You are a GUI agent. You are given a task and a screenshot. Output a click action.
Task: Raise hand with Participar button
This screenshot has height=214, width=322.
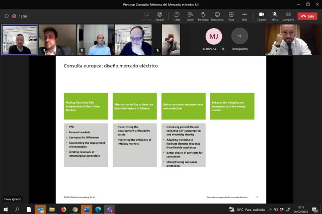pyautogui.click(x=203, y=16)
